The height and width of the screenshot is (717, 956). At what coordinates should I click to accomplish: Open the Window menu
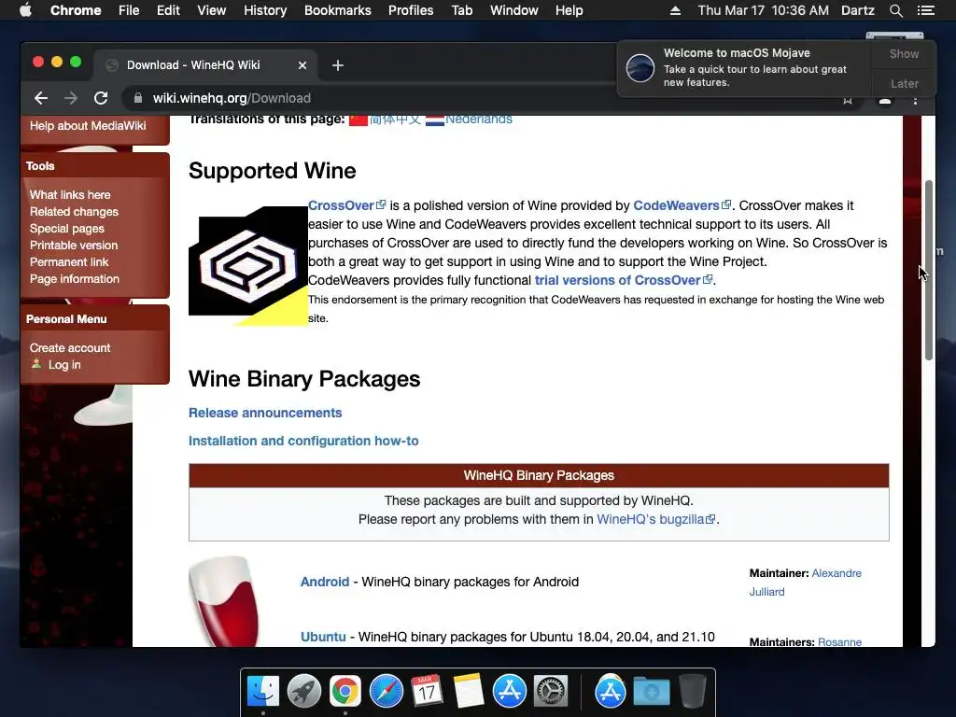coord(514,10)
